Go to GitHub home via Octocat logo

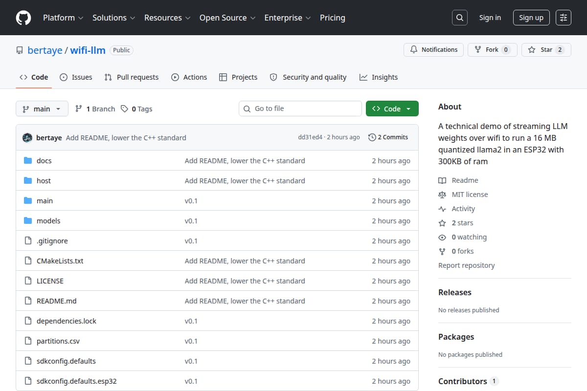[x=23, y=18]
